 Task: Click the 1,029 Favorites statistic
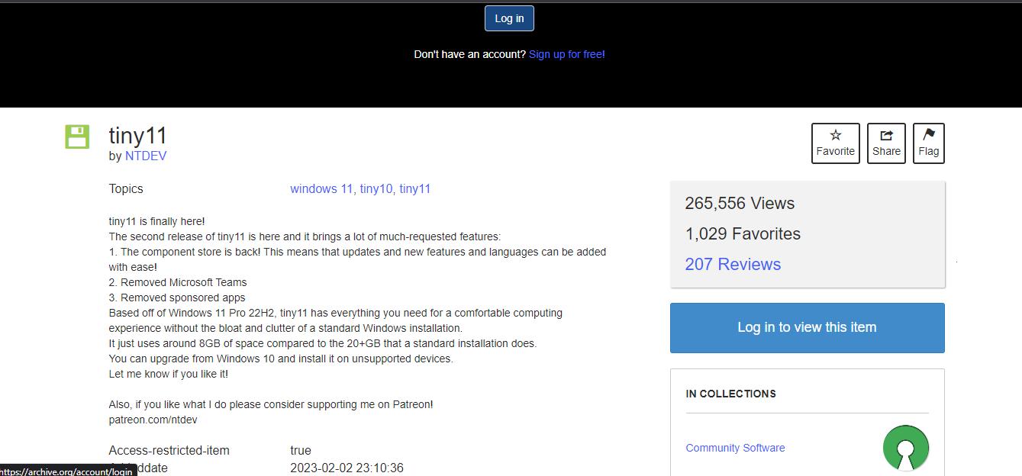(x=743, y=233)
